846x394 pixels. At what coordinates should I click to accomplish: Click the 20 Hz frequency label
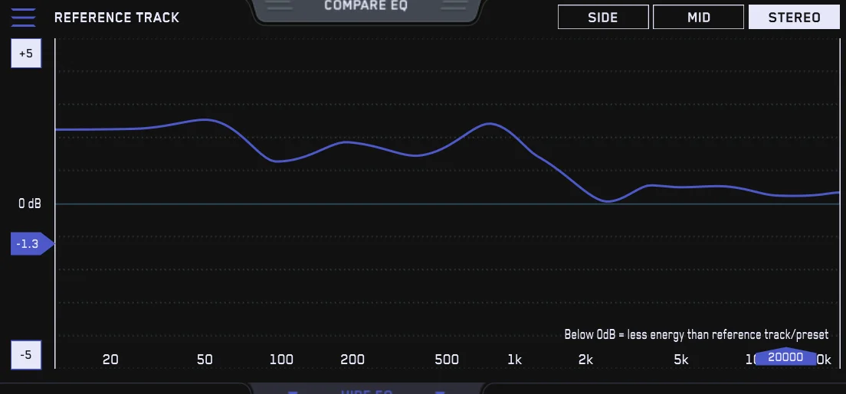[x=110, y=360]
